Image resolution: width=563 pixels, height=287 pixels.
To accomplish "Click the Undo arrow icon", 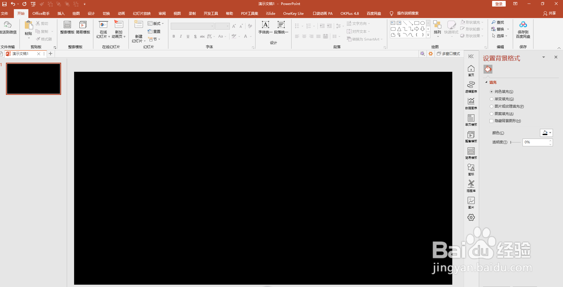I will pos(13,4).
